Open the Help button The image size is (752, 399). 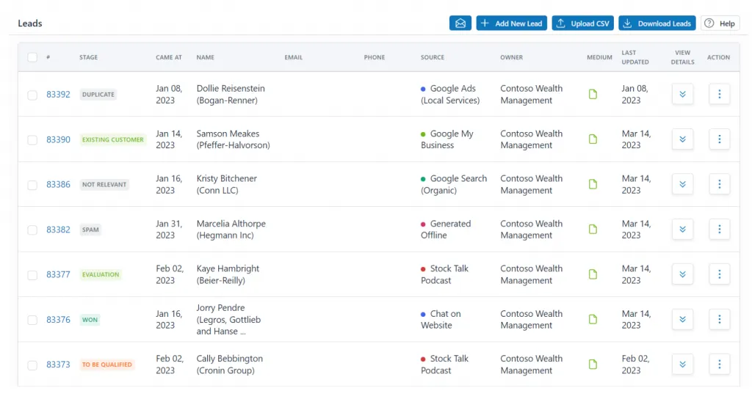click(x=720, y=23)
